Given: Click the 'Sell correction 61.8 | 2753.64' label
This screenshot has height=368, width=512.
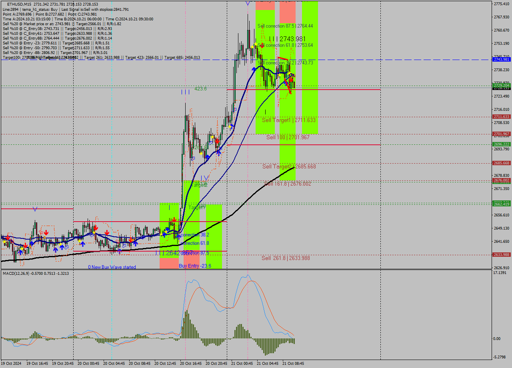Looking at the screenshot, I should tap(285, 45).
